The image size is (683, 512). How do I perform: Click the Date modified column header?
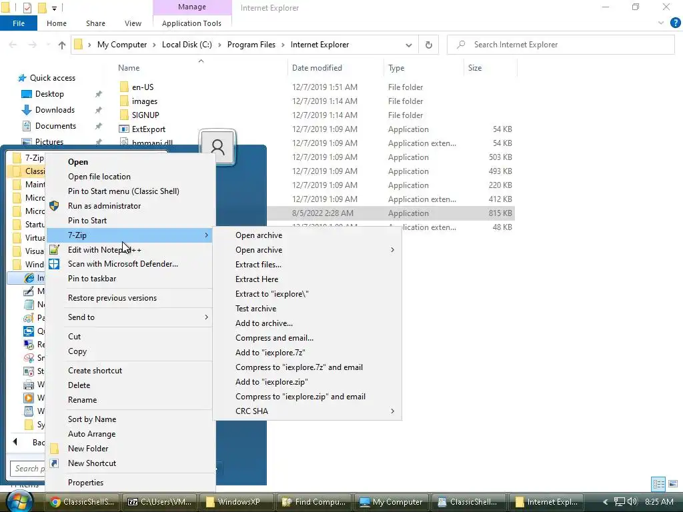[317, 68]
